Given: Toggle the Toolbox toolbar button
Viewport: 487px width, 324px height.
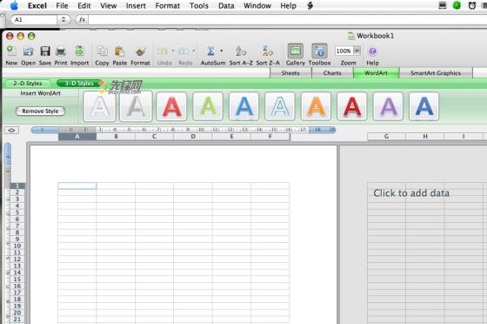Looking at the screenshot, I should click(320, 51).
